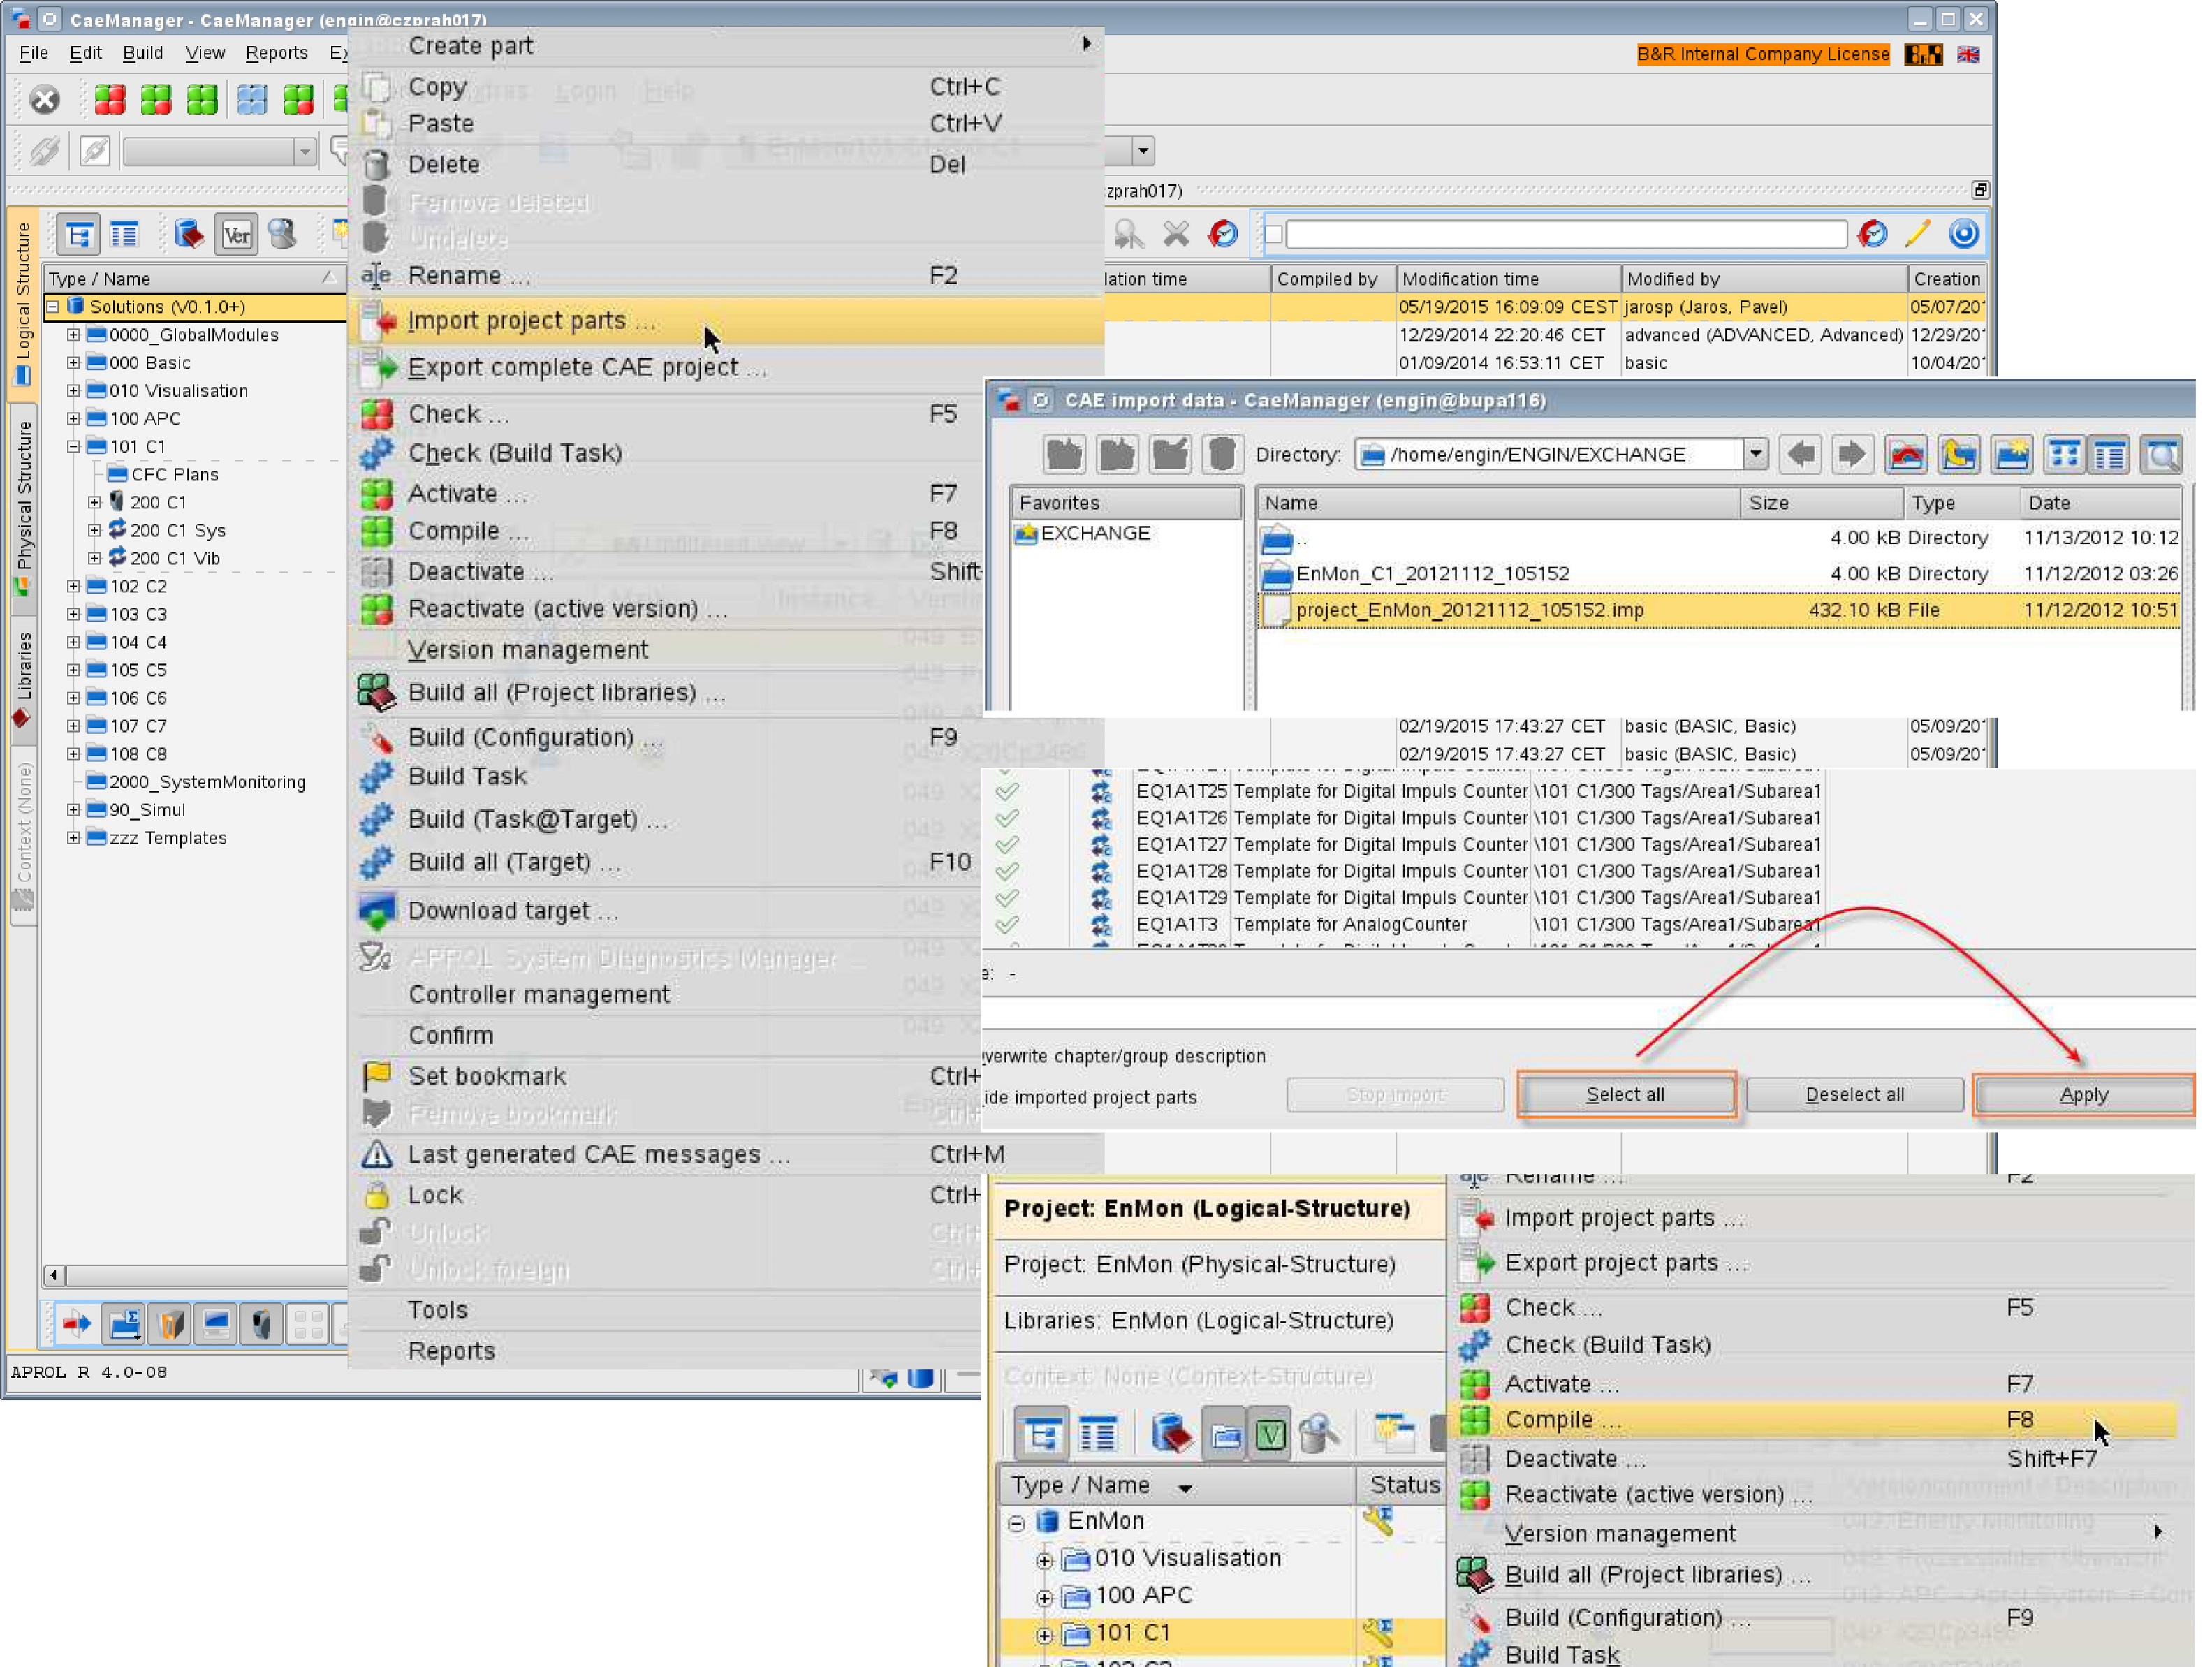This screenshot has width=2212, height=1667.
Task: Expand the 000 Basic tree node
Action: pos(73,363)
